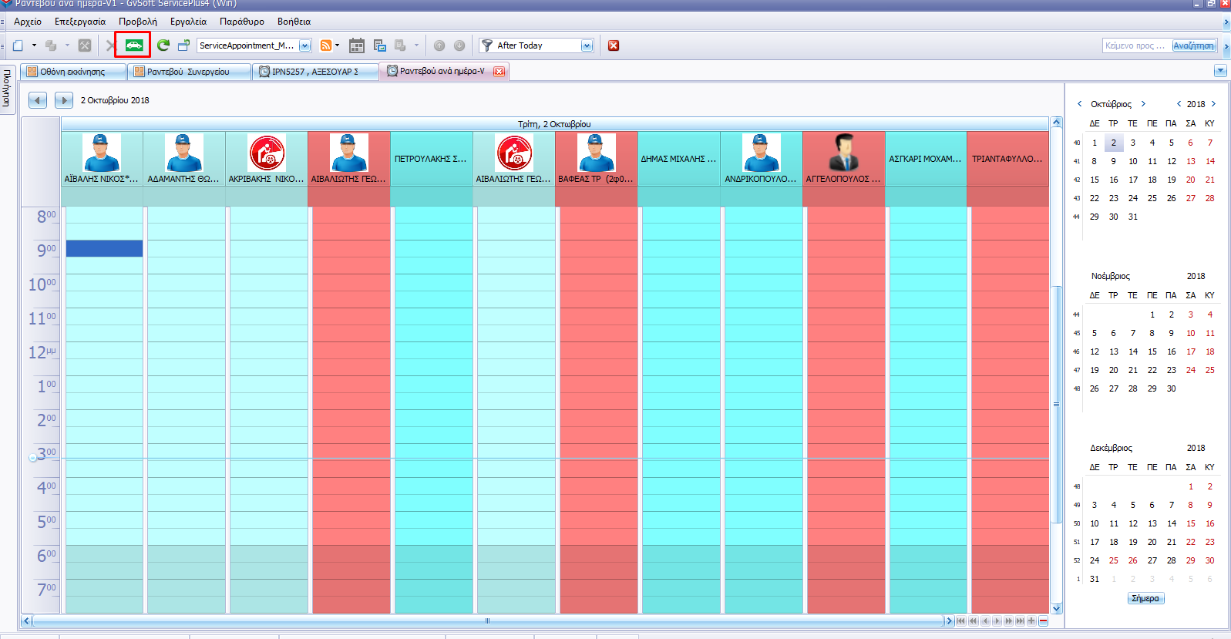Click the new document icon in toolbar
This screenshot has width=1231, height=639.
(18, 45)
